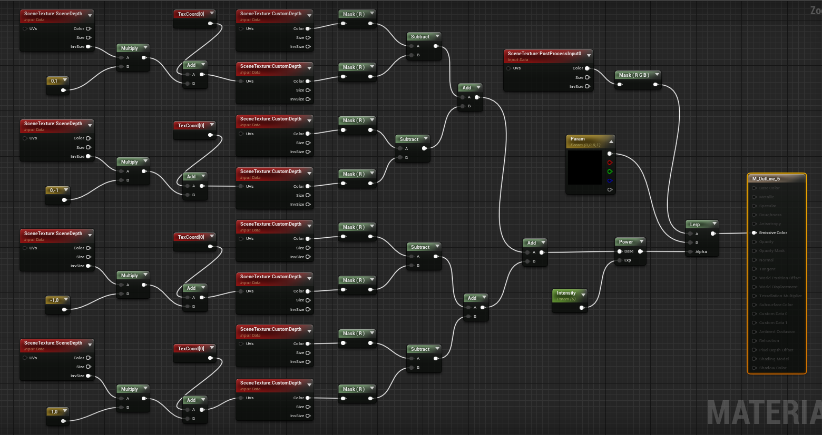
Task: Click the A input pin on topmost Subtract node
Action: [412, 46]
